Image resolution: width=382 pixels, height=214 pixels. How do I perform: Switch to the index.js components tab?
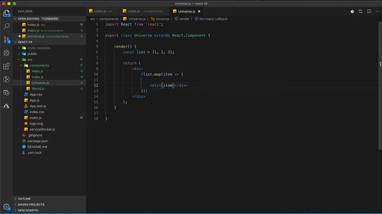click(x=144, y=11)
